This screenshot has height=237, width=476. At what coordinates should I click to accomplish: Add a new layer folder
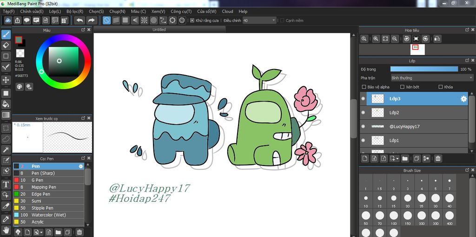[405, 158]
